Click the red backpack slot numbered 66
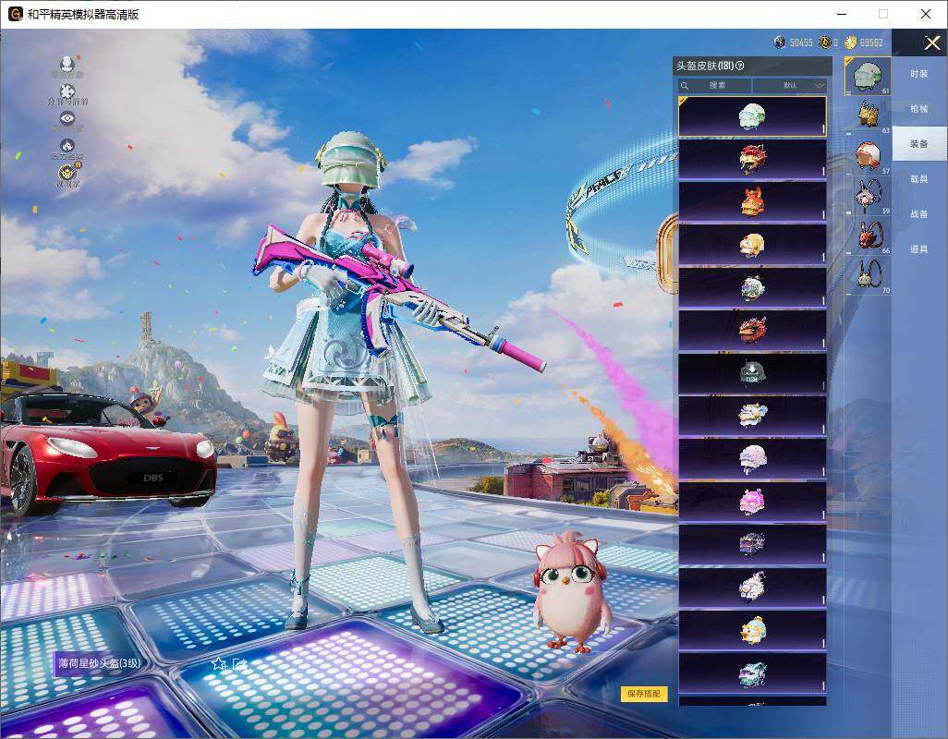The width and height of the screenshot is (948, 739). [x=869, y=236]
